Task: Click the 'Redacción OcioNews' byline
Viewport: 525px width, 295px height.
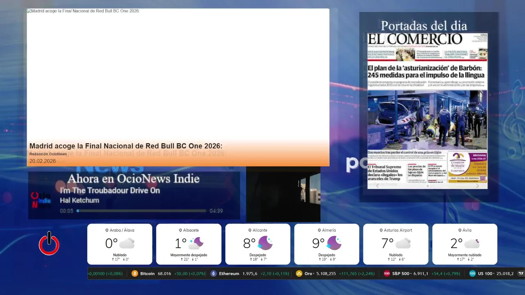Action: [x=48, y=154]
